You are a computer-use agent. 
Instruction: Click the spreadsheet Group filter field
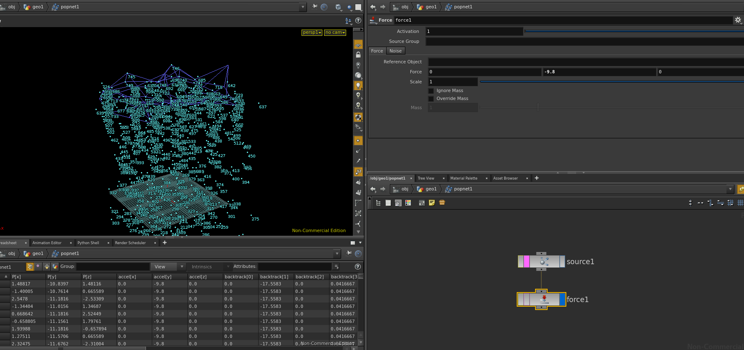(x=113, y=267)
